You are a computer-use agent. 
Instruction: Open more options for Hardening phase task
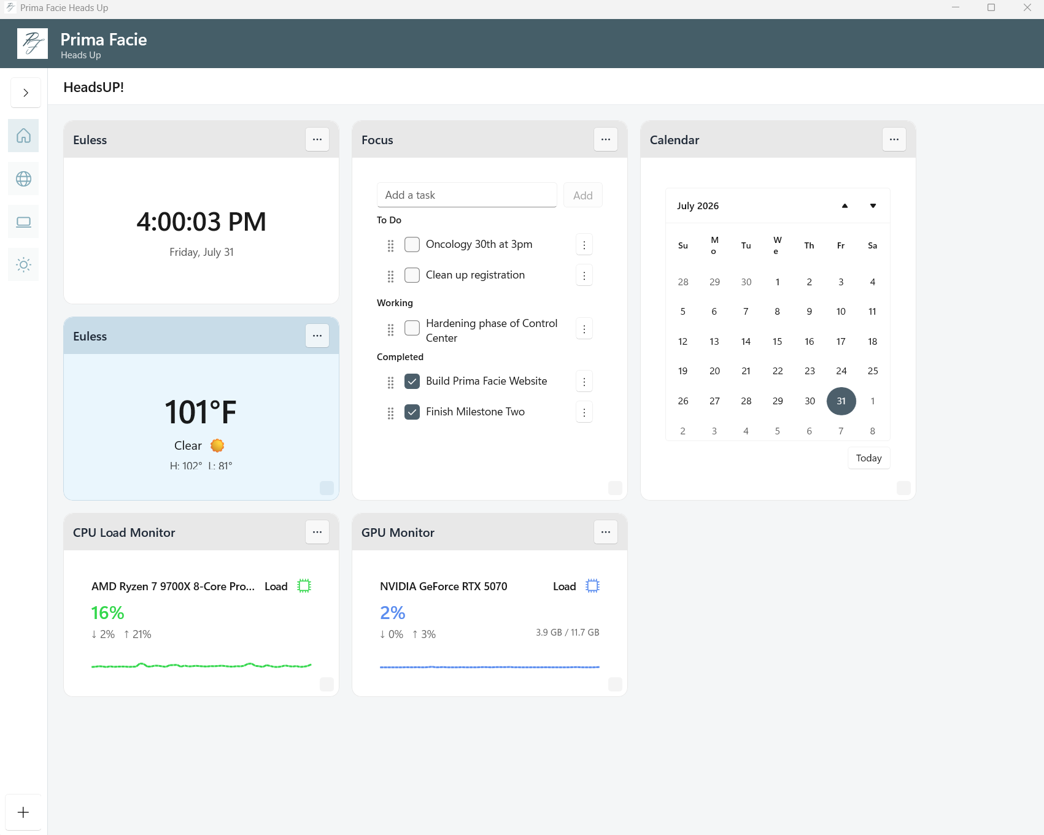pos(584,329)
